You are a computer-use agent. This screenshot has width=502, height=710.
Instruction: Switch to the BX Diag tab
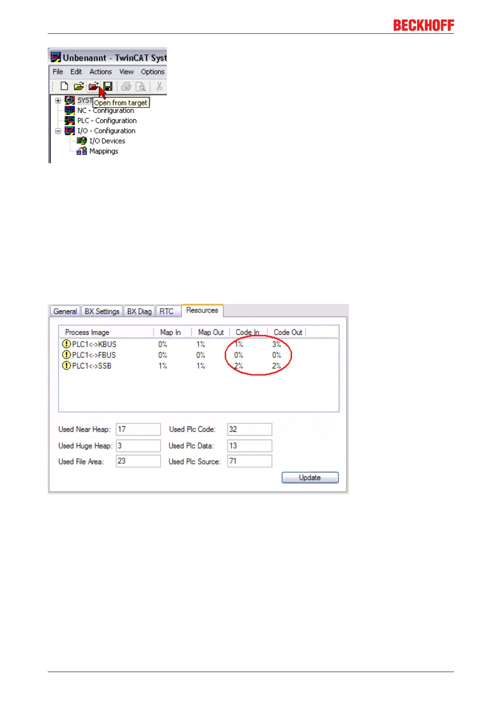[139, 311]
